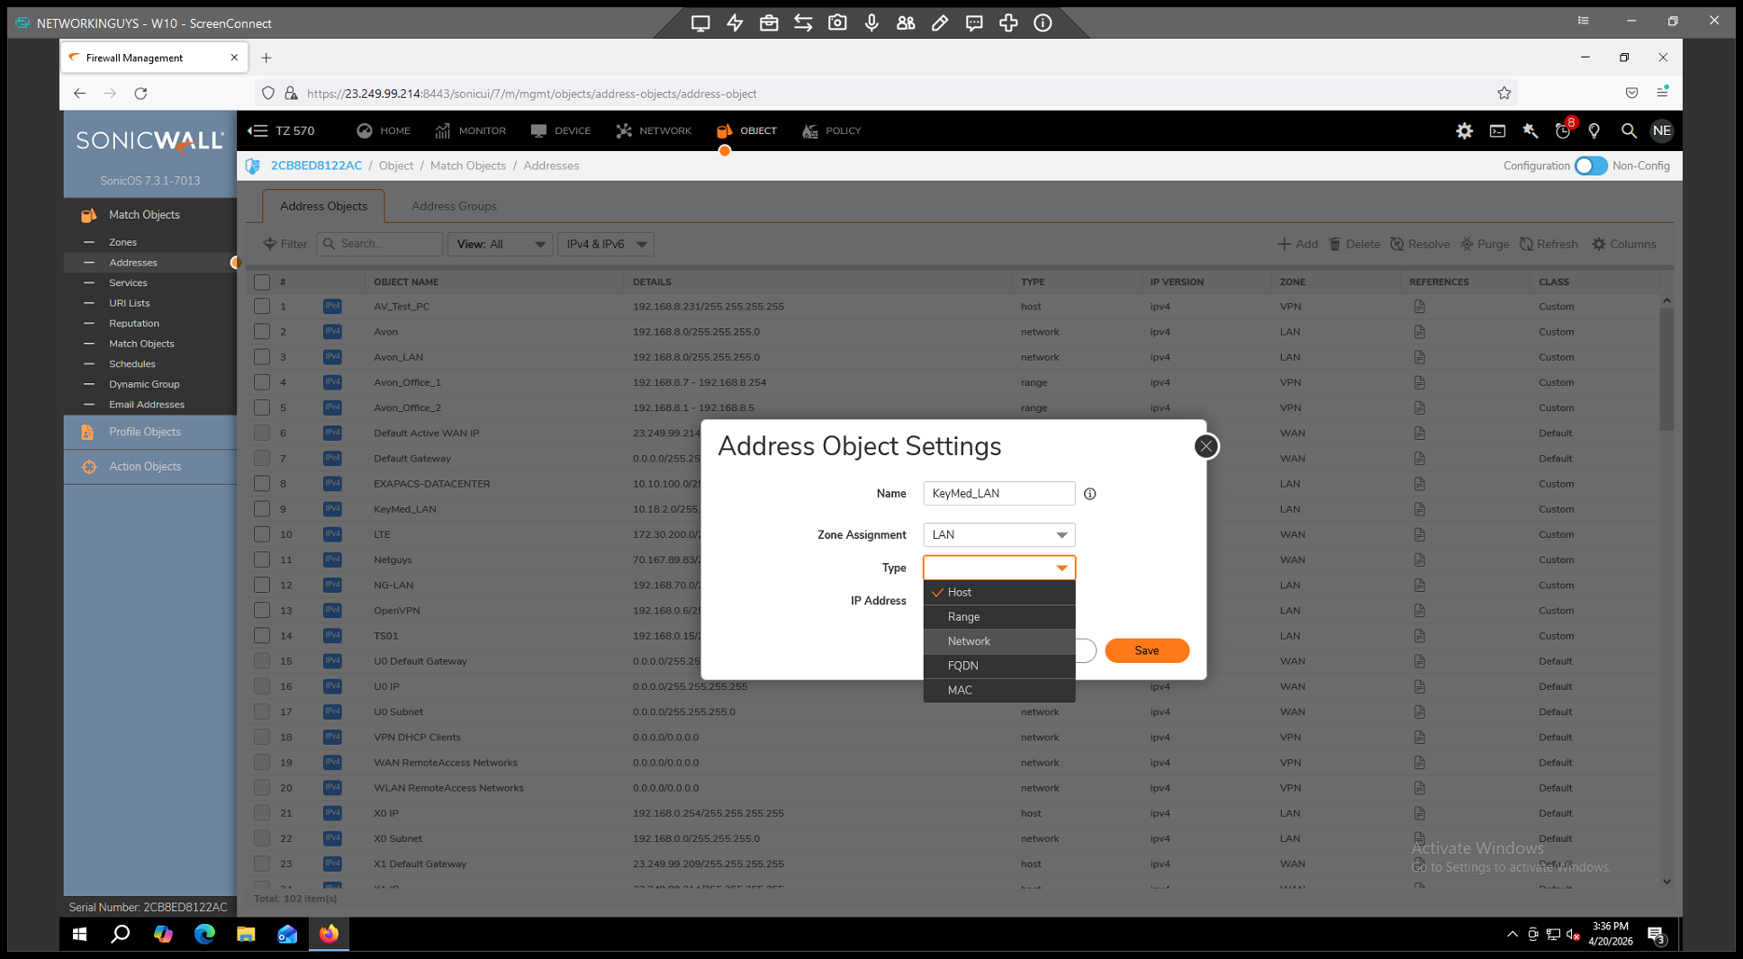Image resolution: width=1743 pixels, height=959 pixels.
Task: Open the notifications icon with red badge
Action: (x=1563, y=131)
